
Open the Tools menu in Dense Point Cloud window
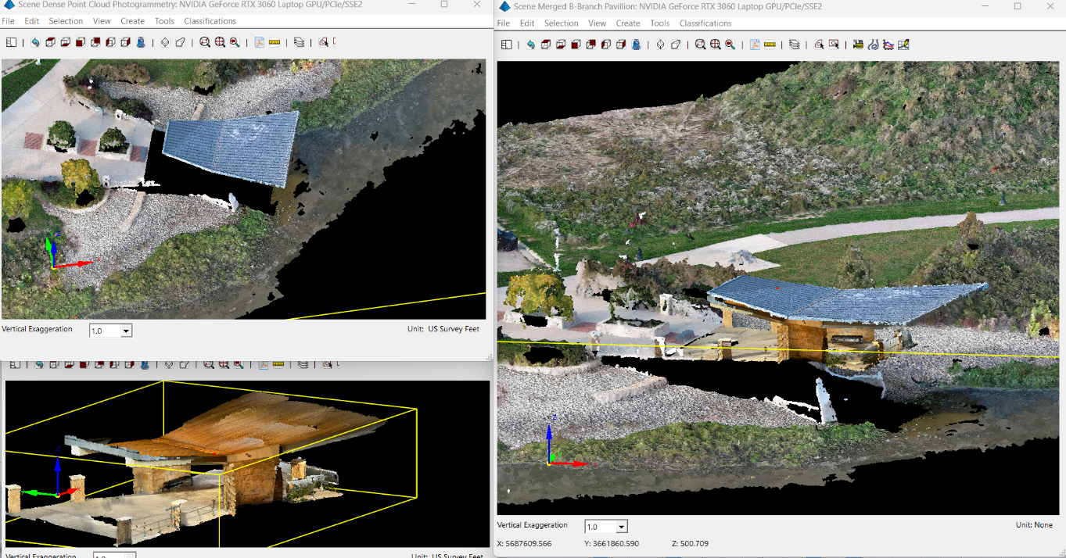(x=164, y=21)
